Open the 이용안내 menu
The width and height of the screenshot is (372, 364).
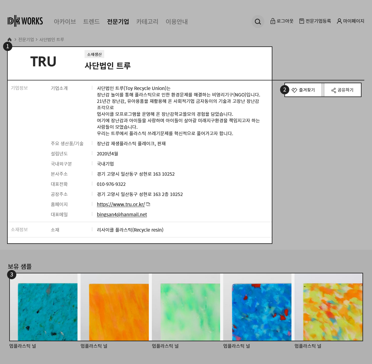tap(176, 22)
